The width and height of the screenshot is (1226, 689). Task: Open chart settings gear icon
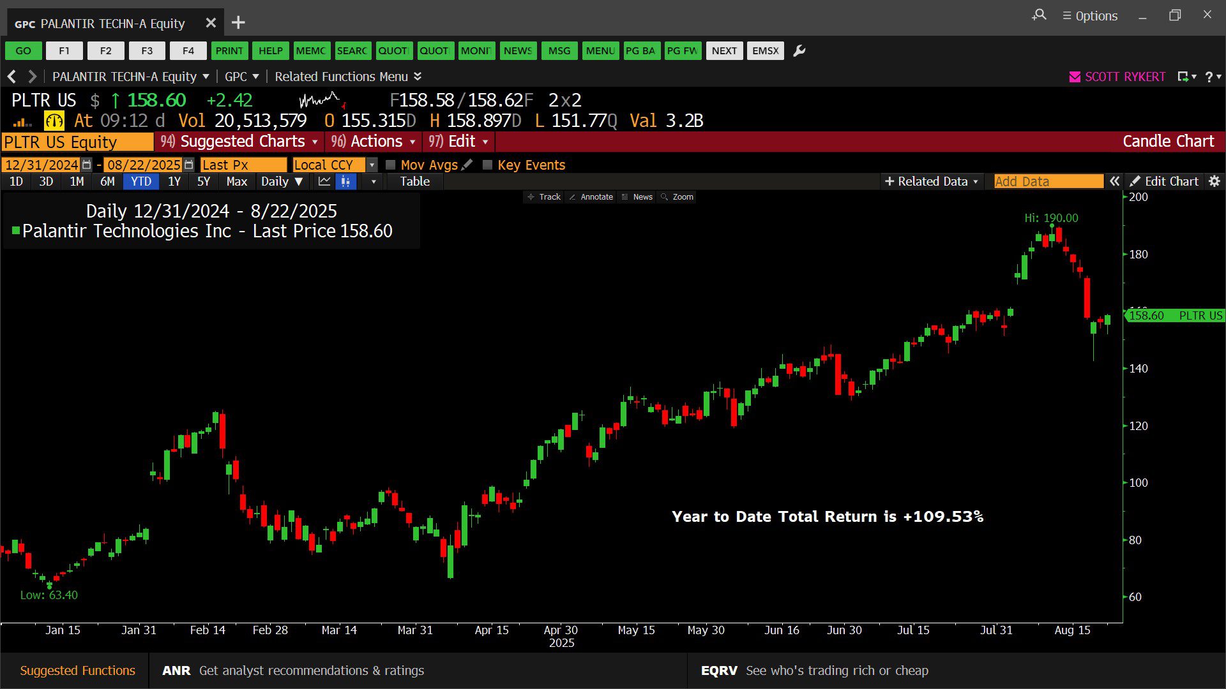click(x=1215, y=182)
